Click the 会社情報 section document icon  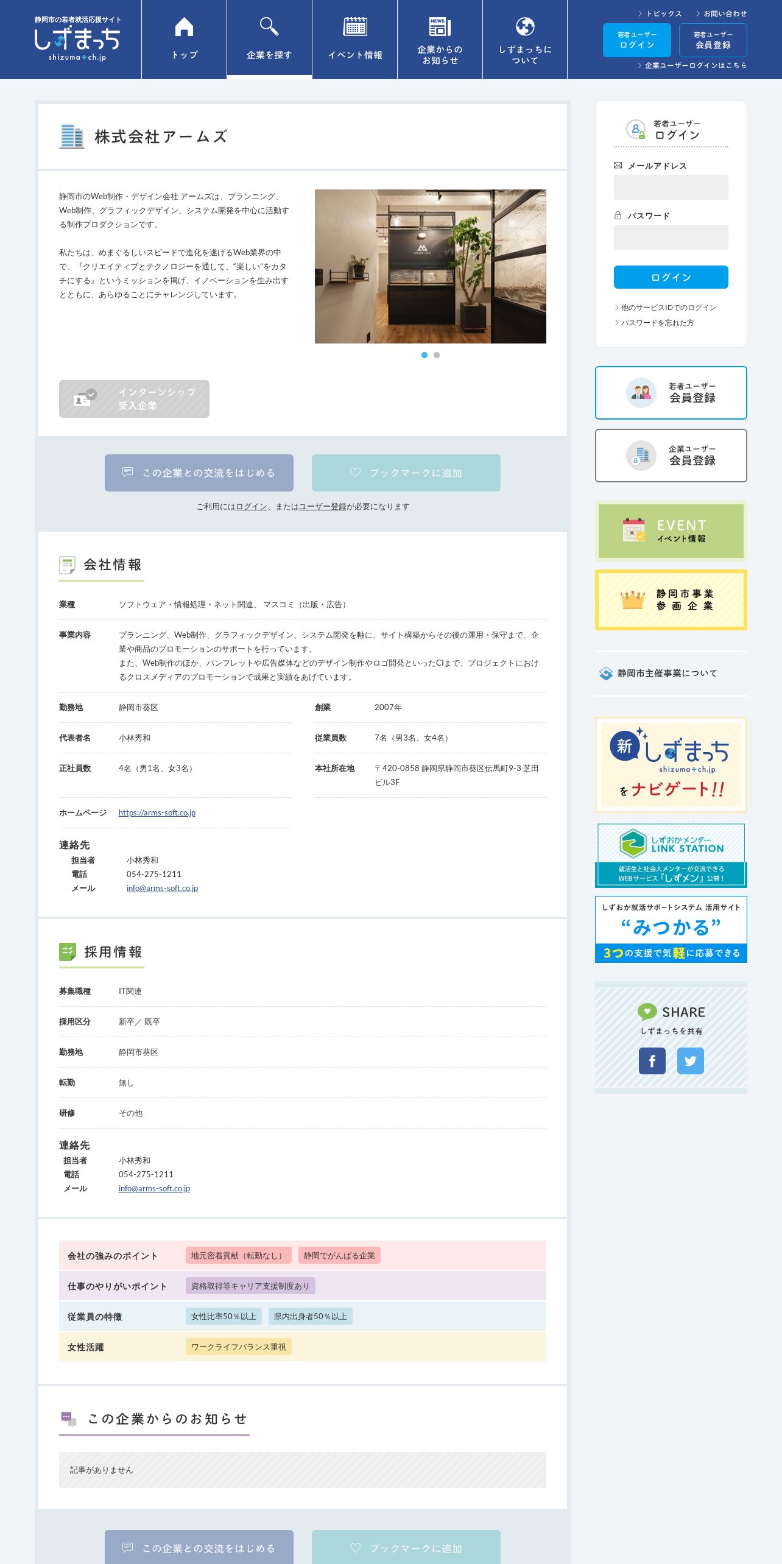tap(67, 565)
